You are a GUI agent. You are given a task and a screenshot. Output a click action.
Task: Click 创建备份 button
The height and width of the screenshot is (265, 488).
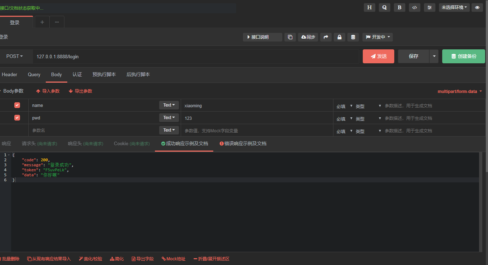click(x=464, y=56)
